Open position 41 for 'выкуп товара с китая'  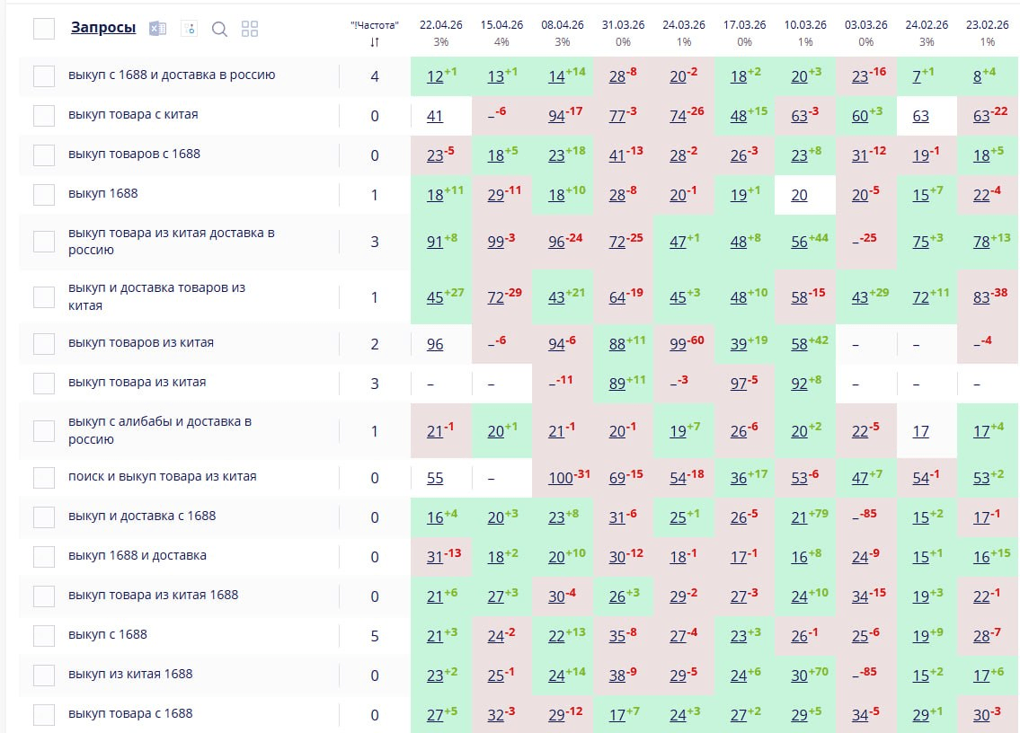tap(435, 117)
